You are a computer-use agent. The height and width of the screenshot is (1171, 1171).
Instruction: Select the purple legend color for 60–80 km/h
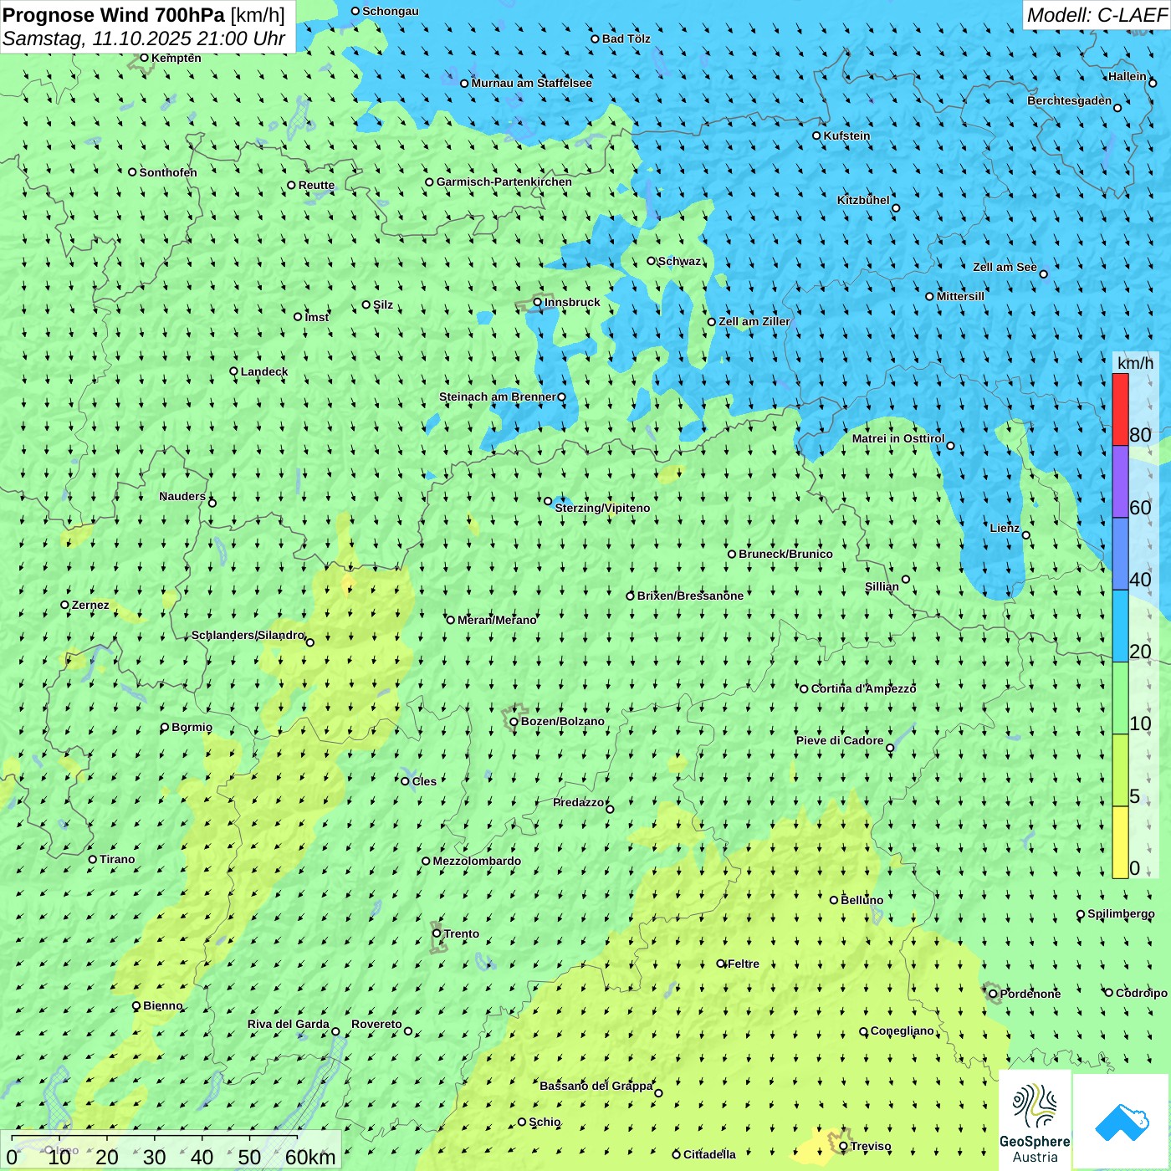pyautogui.click(x=1120, y=482)
